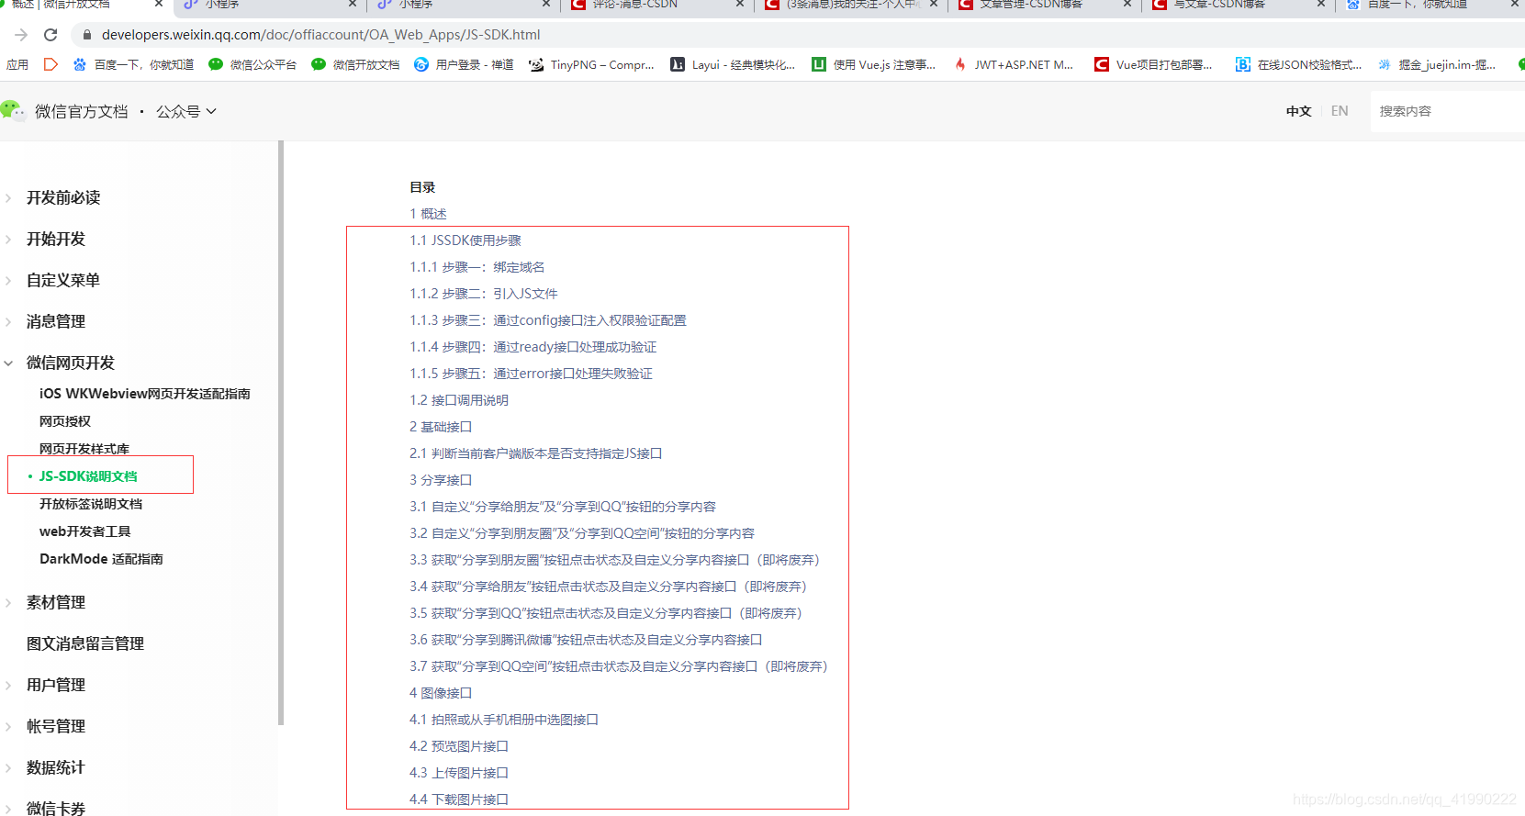The width and height of the screenshot is (1525, 816).
Task: Open the 使用 Vue.js 注意事 bookmark
Action: [x=874, y=65]
